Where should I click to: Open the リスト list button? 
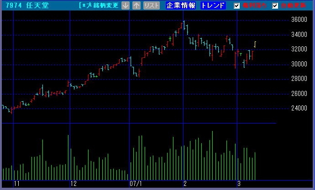152,5
